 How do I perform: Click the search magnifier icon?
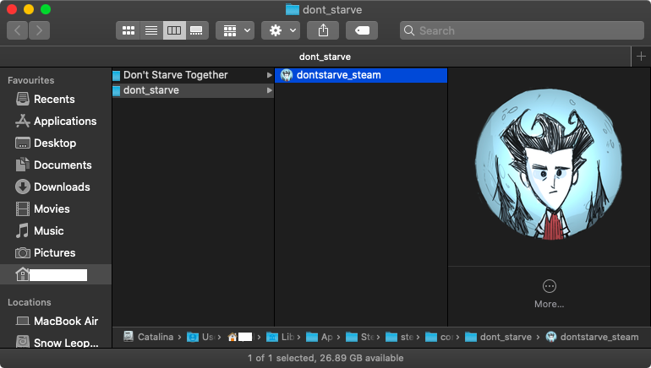click(409, 30)
